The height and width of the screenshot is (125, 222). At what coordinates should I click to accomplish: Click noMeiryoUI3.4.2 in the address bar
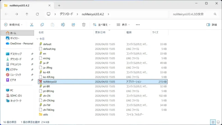click(x=93, y=14)
